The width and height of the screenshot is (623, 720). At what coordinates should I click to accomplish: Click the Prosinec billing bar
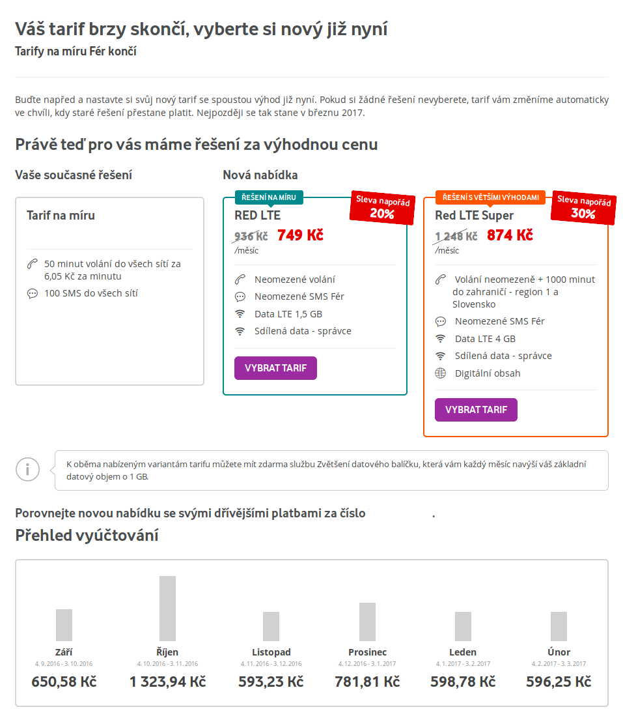pyautogui.click(x=367, y=622)
